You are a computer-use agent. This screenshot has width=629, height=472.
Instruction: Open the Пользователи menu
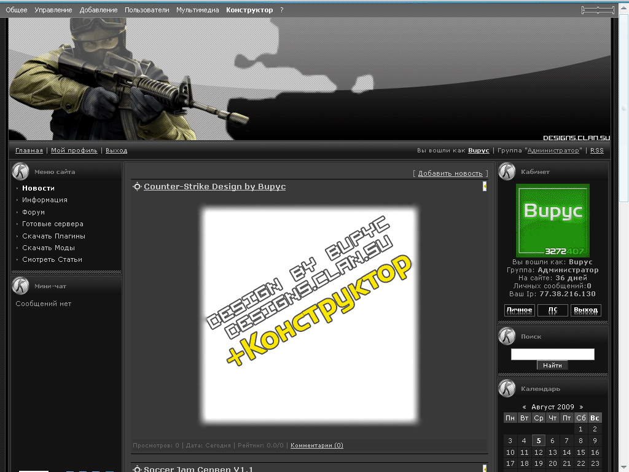point(147,10)
